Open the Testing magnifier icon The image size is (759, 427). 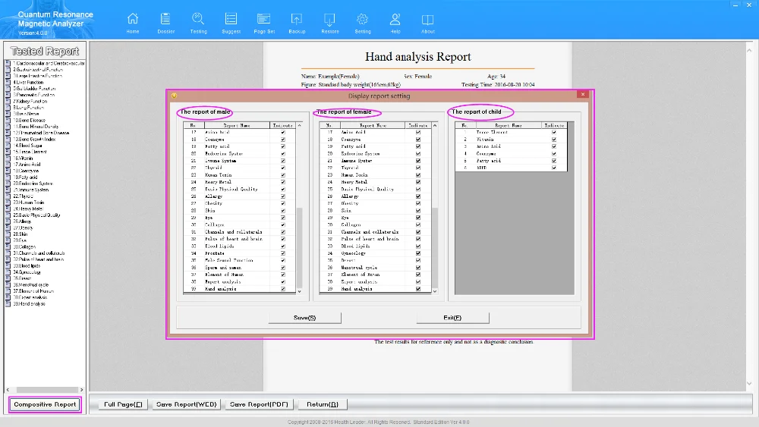[198, 21]
